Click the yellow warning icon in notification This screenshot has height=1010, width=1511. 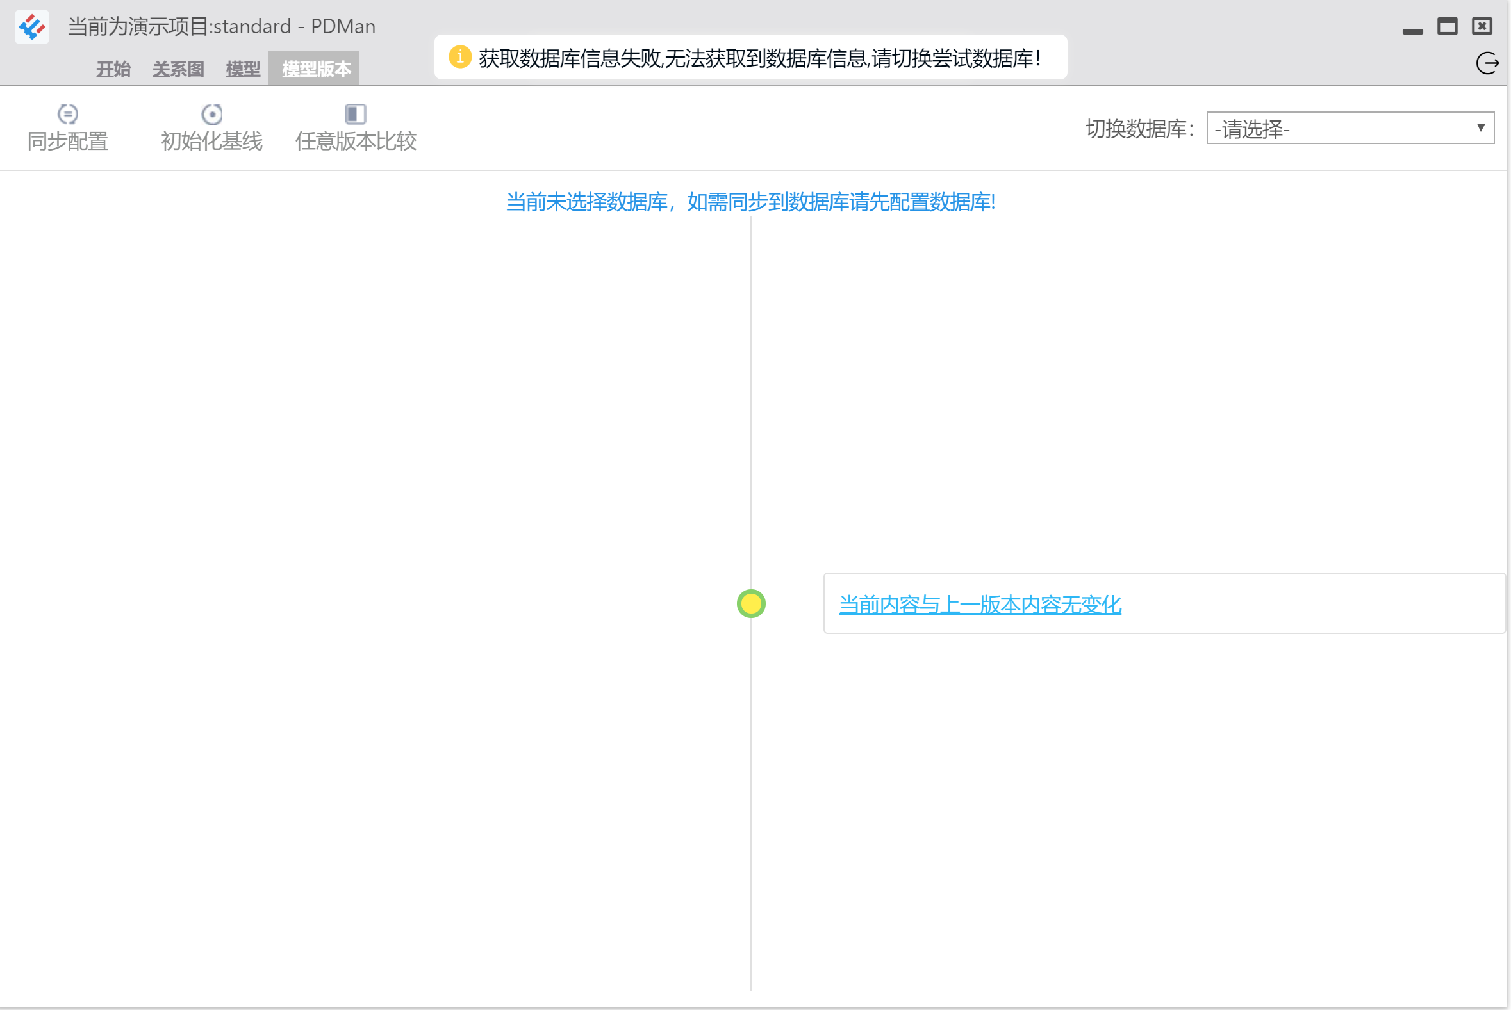click(459, 58)
